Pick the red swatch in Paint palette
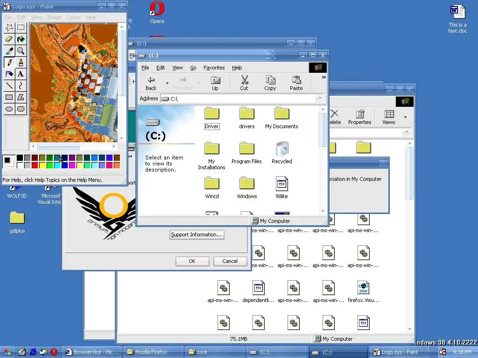478x358 pixels. click(35, 165)
